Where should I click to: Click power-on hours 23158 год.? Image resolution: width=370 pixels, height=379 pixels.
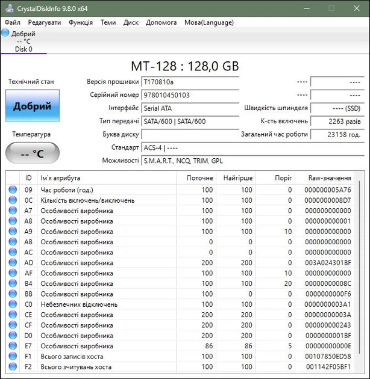coord(337,134)
